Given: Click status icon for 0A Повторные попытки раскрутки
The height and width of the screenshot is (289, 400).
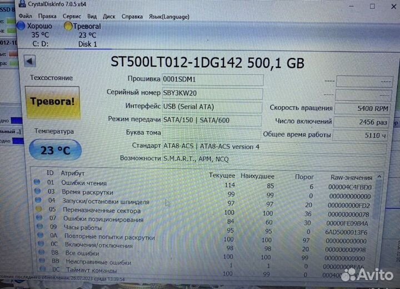Looking at the screenshot, I should (41, 235).
